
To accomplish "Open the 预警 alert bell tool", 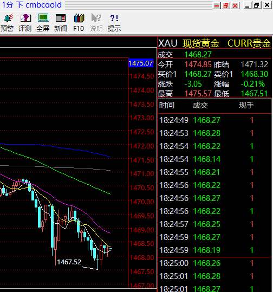I will click(x=7, y=23).
